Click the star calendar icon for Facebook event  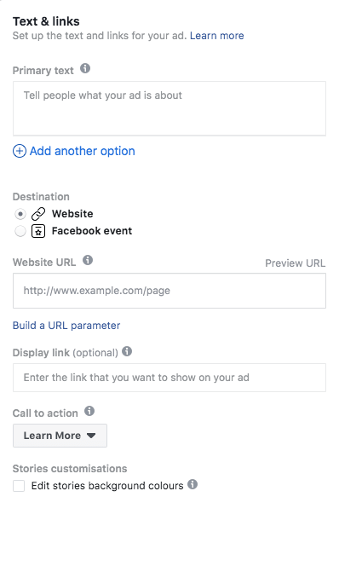coord(38,231)
